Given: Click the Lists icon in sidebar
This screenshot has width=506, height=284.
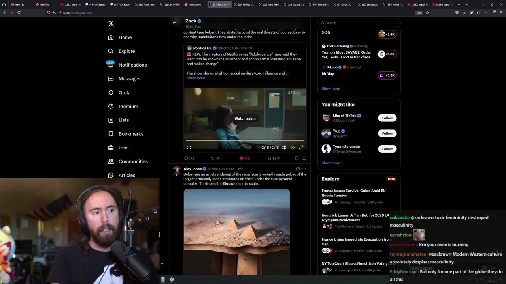Looking at the screenshot, I should [111, 120].
